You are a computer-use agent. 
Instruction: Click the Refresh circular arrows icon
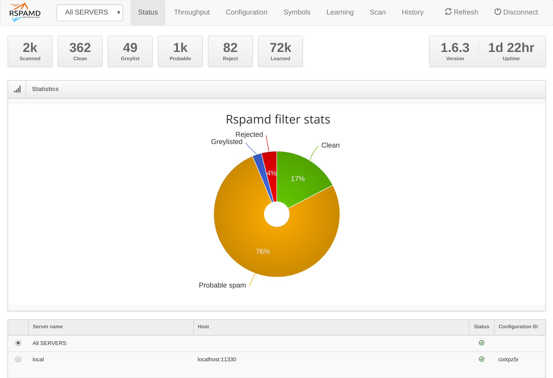click(x=448, y=12)
